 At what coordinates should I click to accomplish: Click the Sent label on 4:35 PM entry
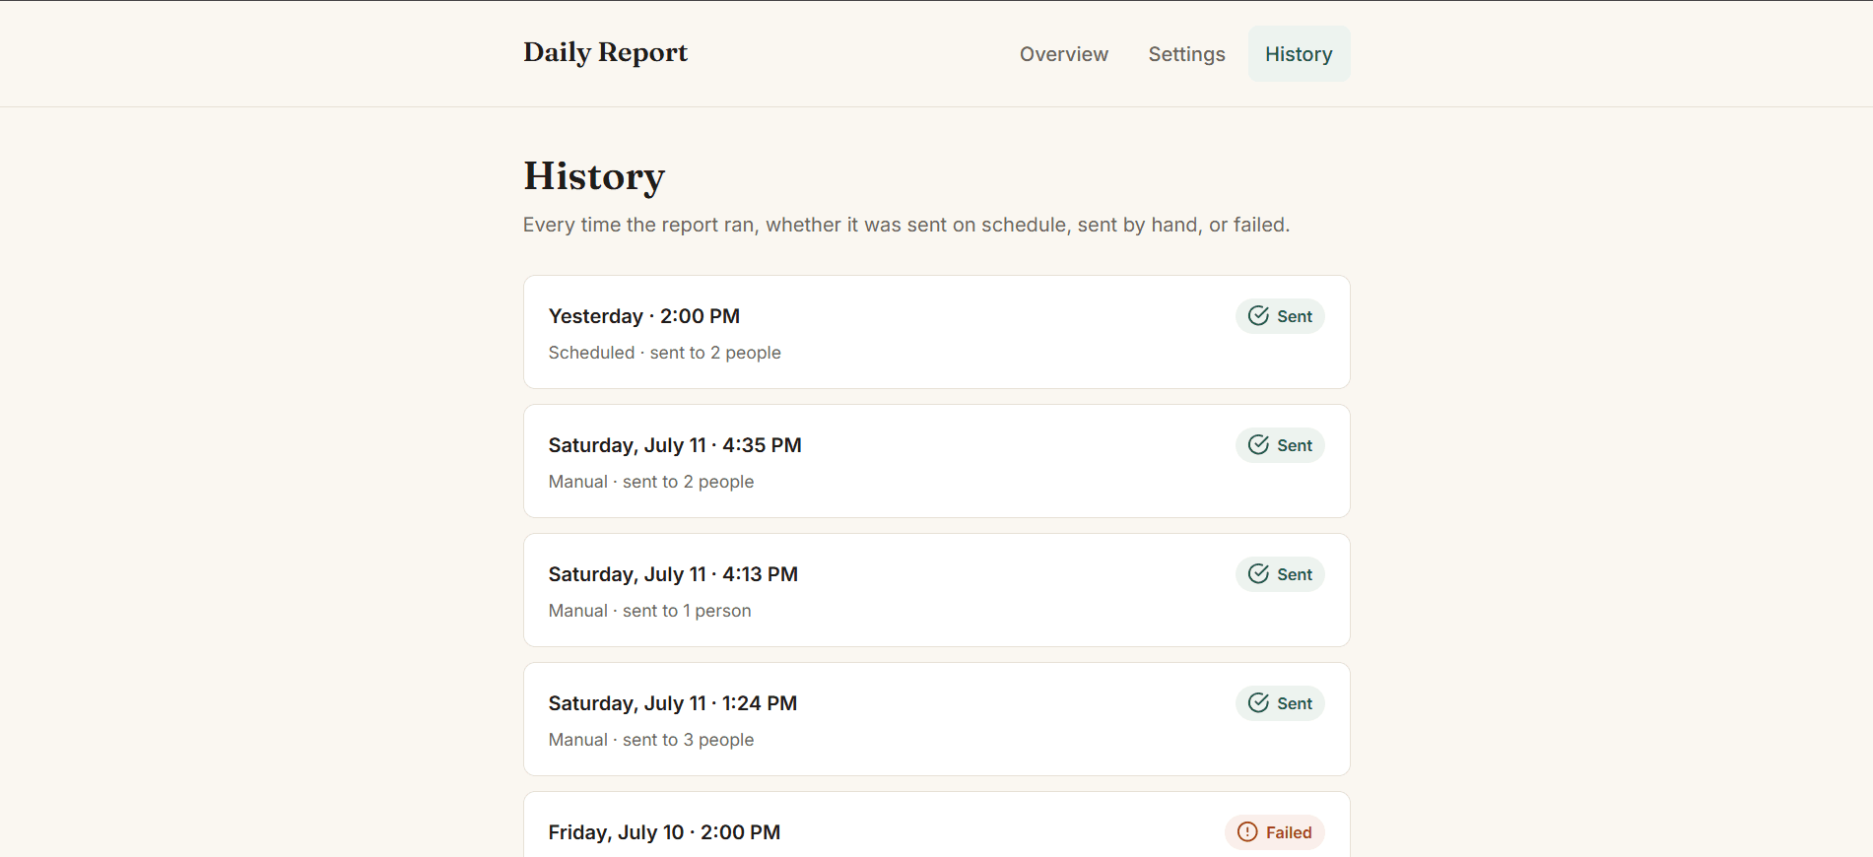[1295, 445]
